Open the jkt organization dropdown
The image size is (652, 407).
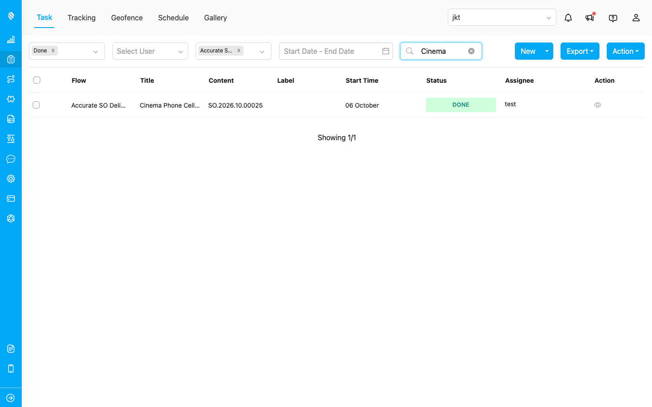pos(502,17)
